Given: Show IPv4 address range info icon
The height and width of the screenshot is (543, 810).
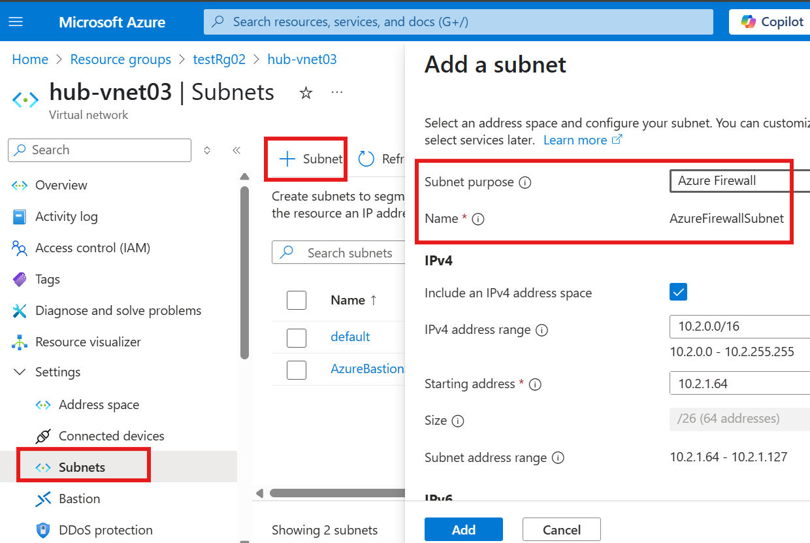Looking at the screenshot, I should (x=542, y=331).
